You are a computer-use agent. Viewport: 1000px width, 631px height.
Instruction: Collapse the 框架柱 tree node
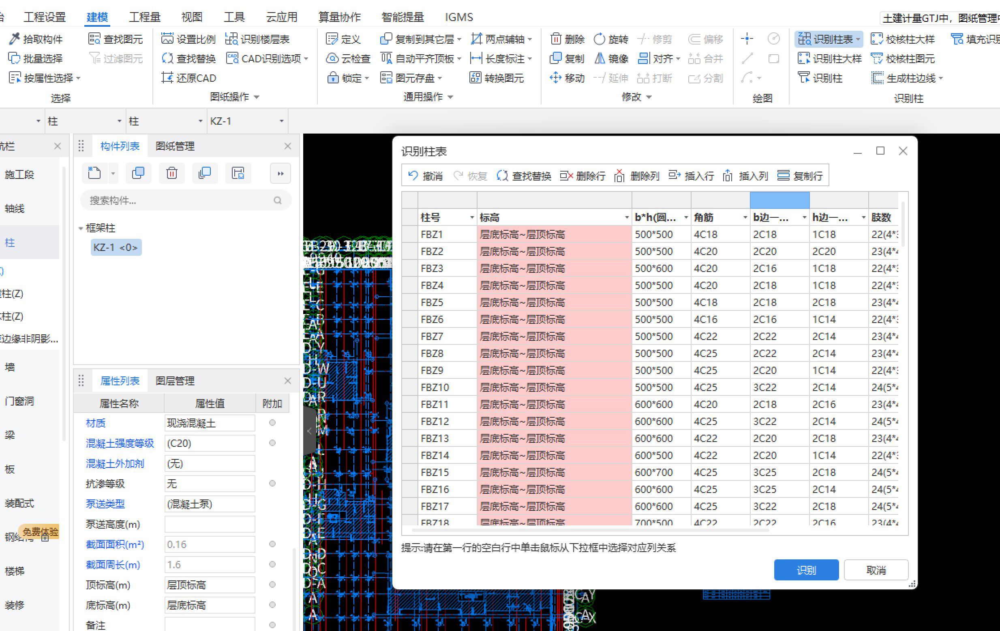tap(81, 228)
